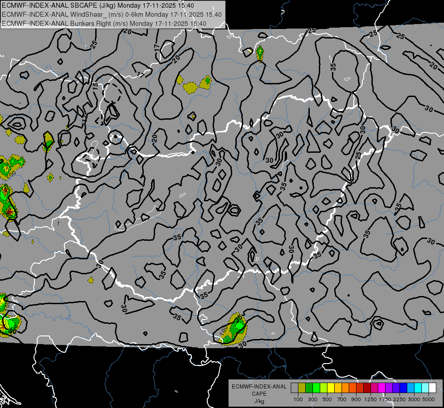Select the cyan 3000 legend swatch
The width and height of the screenshot is (444, 408).
[418, 388]
